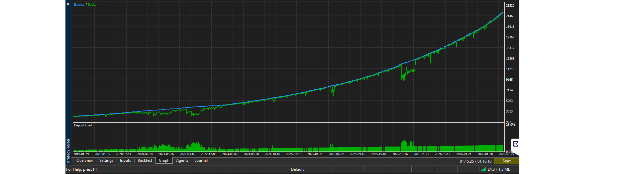The image size is (627, 174).
Task: Open the Settings tab
Action: coord(106,160)
